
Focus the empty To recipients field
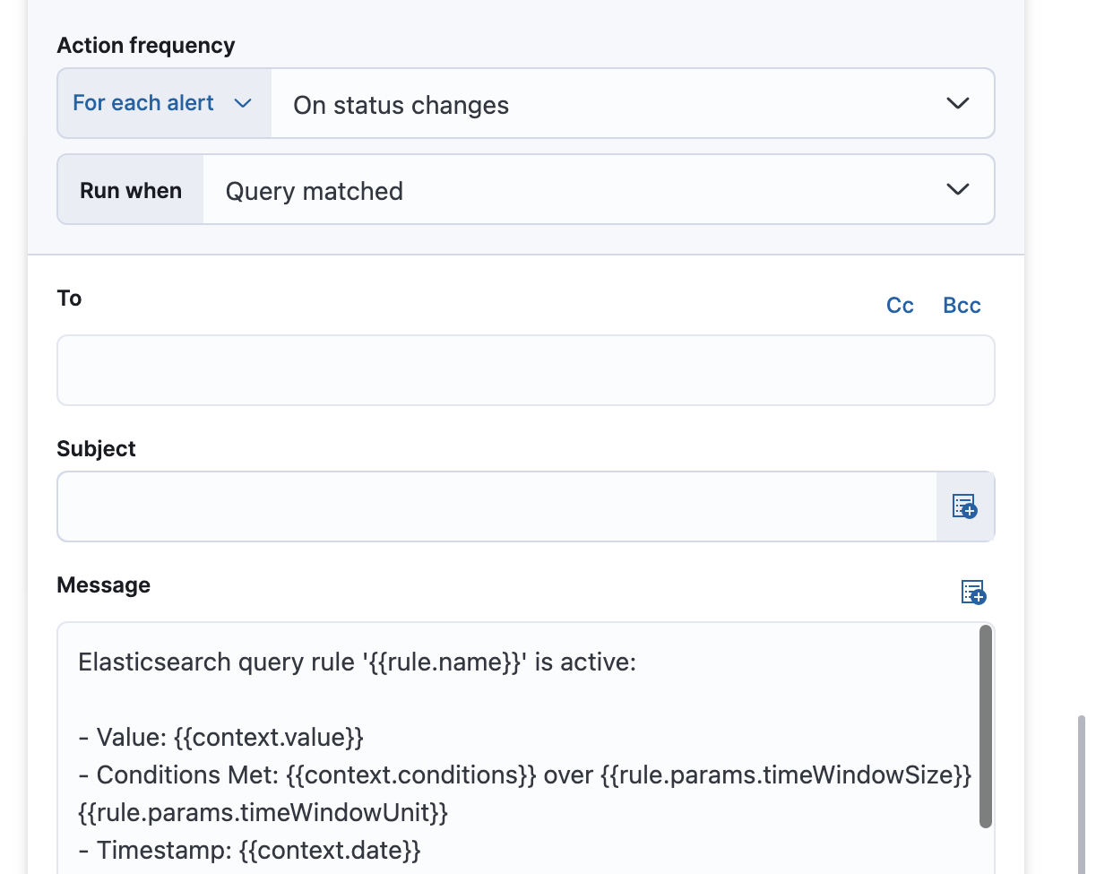525,370
